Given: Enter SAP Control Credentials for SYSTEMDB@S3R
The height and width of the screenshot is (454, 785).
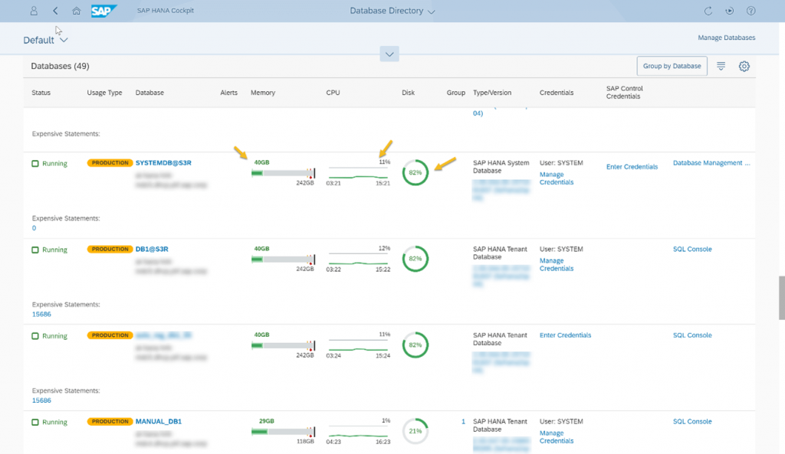Looking at the screenshot, I should (x=632, y=167).
